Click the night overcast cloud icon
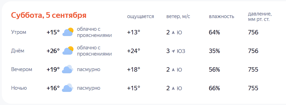The image size is (286, 105). [68, 88]
